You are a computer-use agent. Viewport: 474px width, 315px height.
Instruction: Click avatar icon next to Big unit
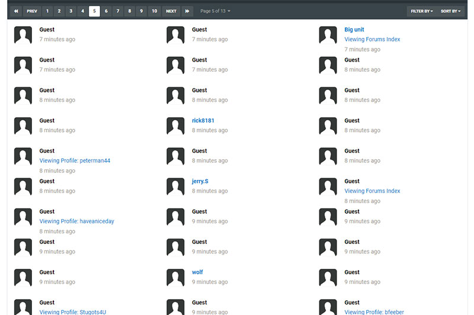pos(328,35)
